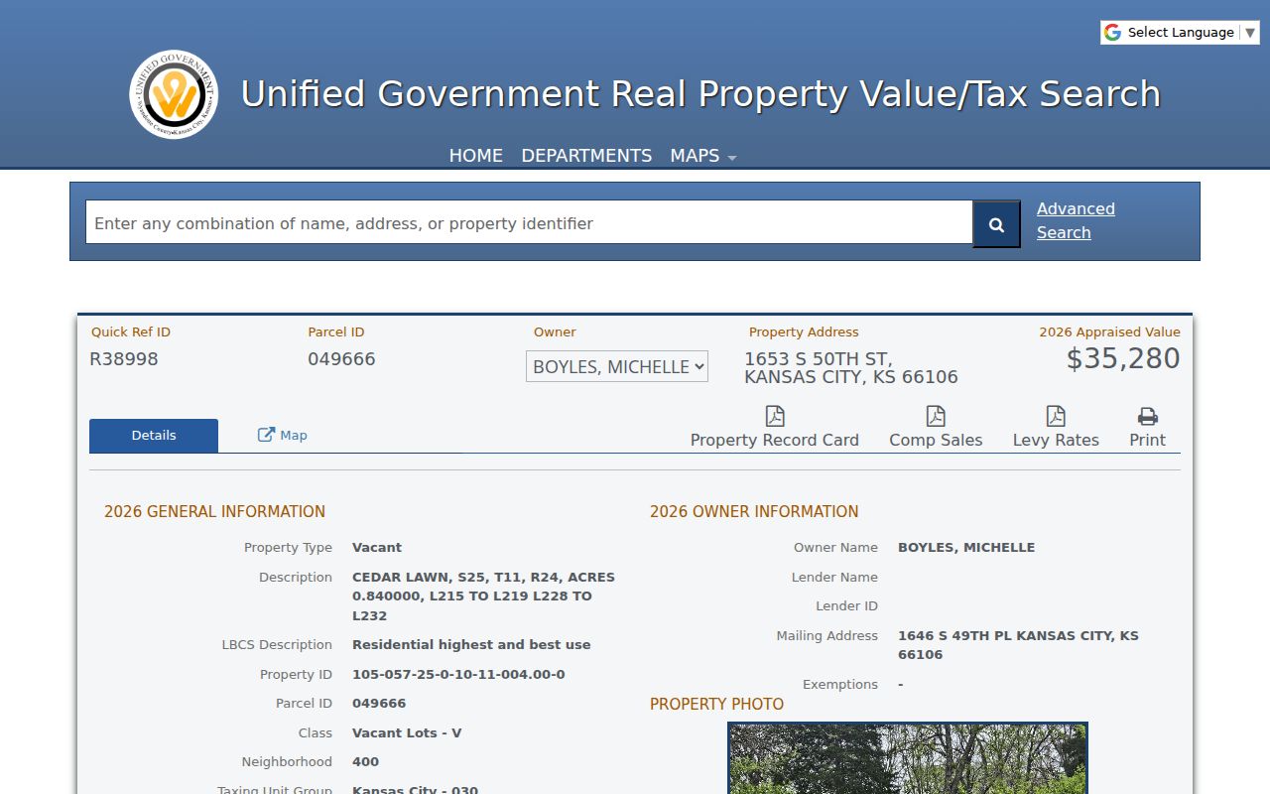Screen dimensions: 1270x794
Task: Click the header Parcel ID 049666
Action: tap(341, 359)
